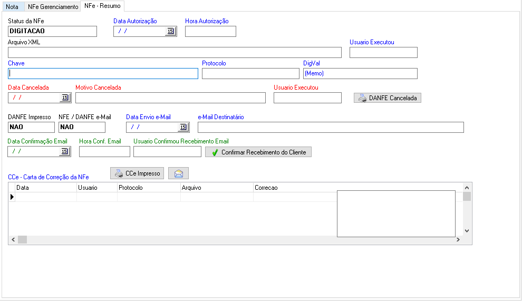Open calendar picker for Data Confirmação Email
Image resolution: width=522 pixels, height=301 pixels.
click(65, 152)
